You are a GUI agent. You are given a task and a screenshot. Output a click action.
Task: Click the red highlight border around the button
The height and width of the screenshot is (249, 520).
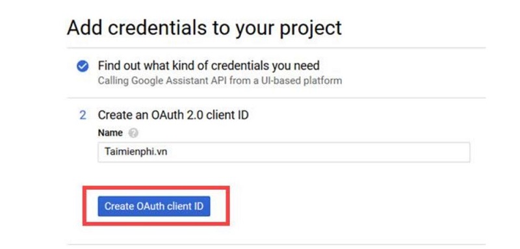click(156, 188)
